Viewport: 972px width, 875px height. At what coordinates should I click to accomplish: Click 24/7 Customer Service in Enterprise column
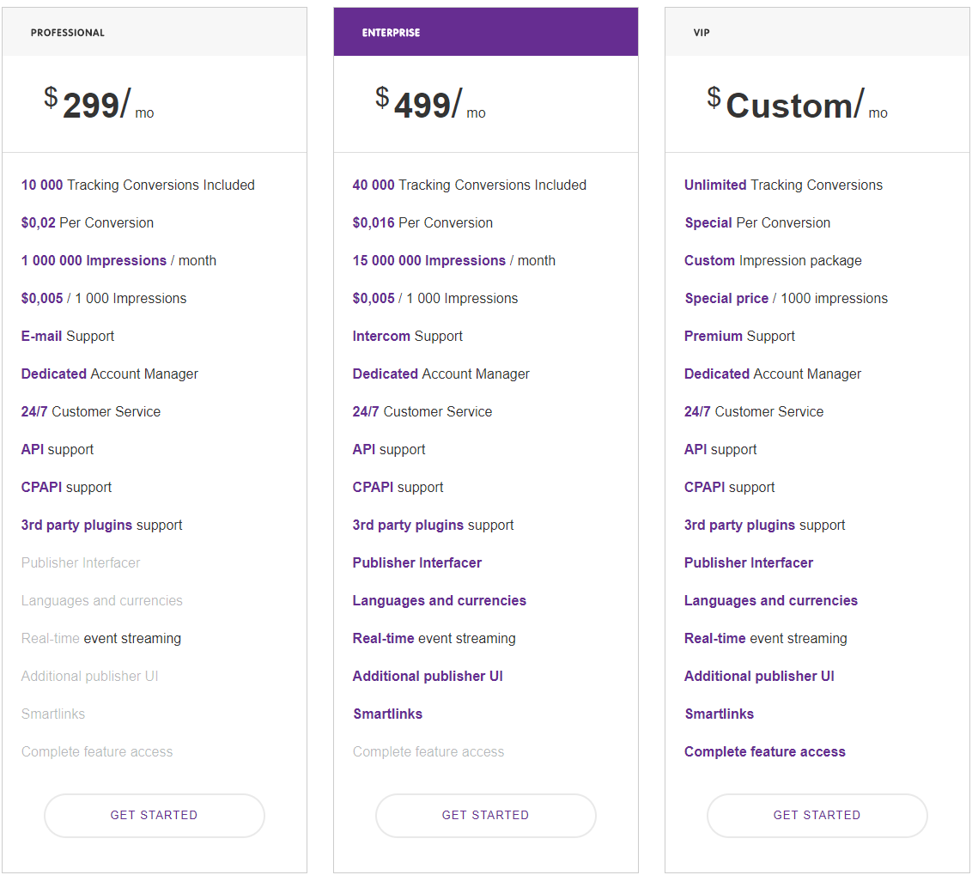pyautogui.click(x=422, y=411)
